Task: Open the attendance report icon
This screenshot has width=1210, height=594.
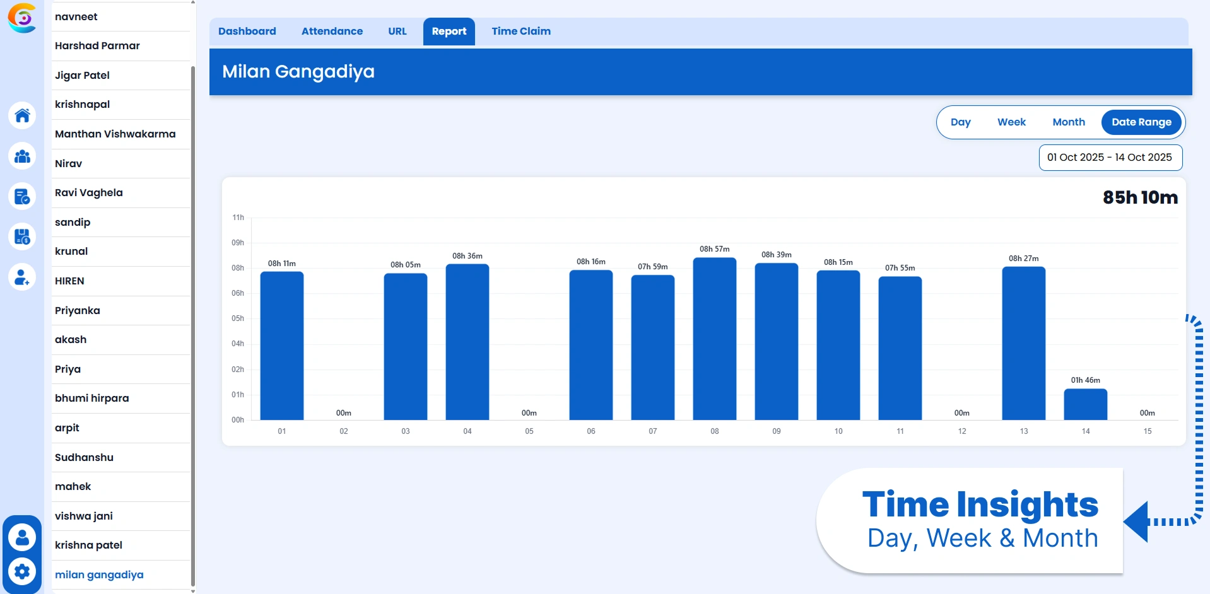Action: [x=22, y=196]
